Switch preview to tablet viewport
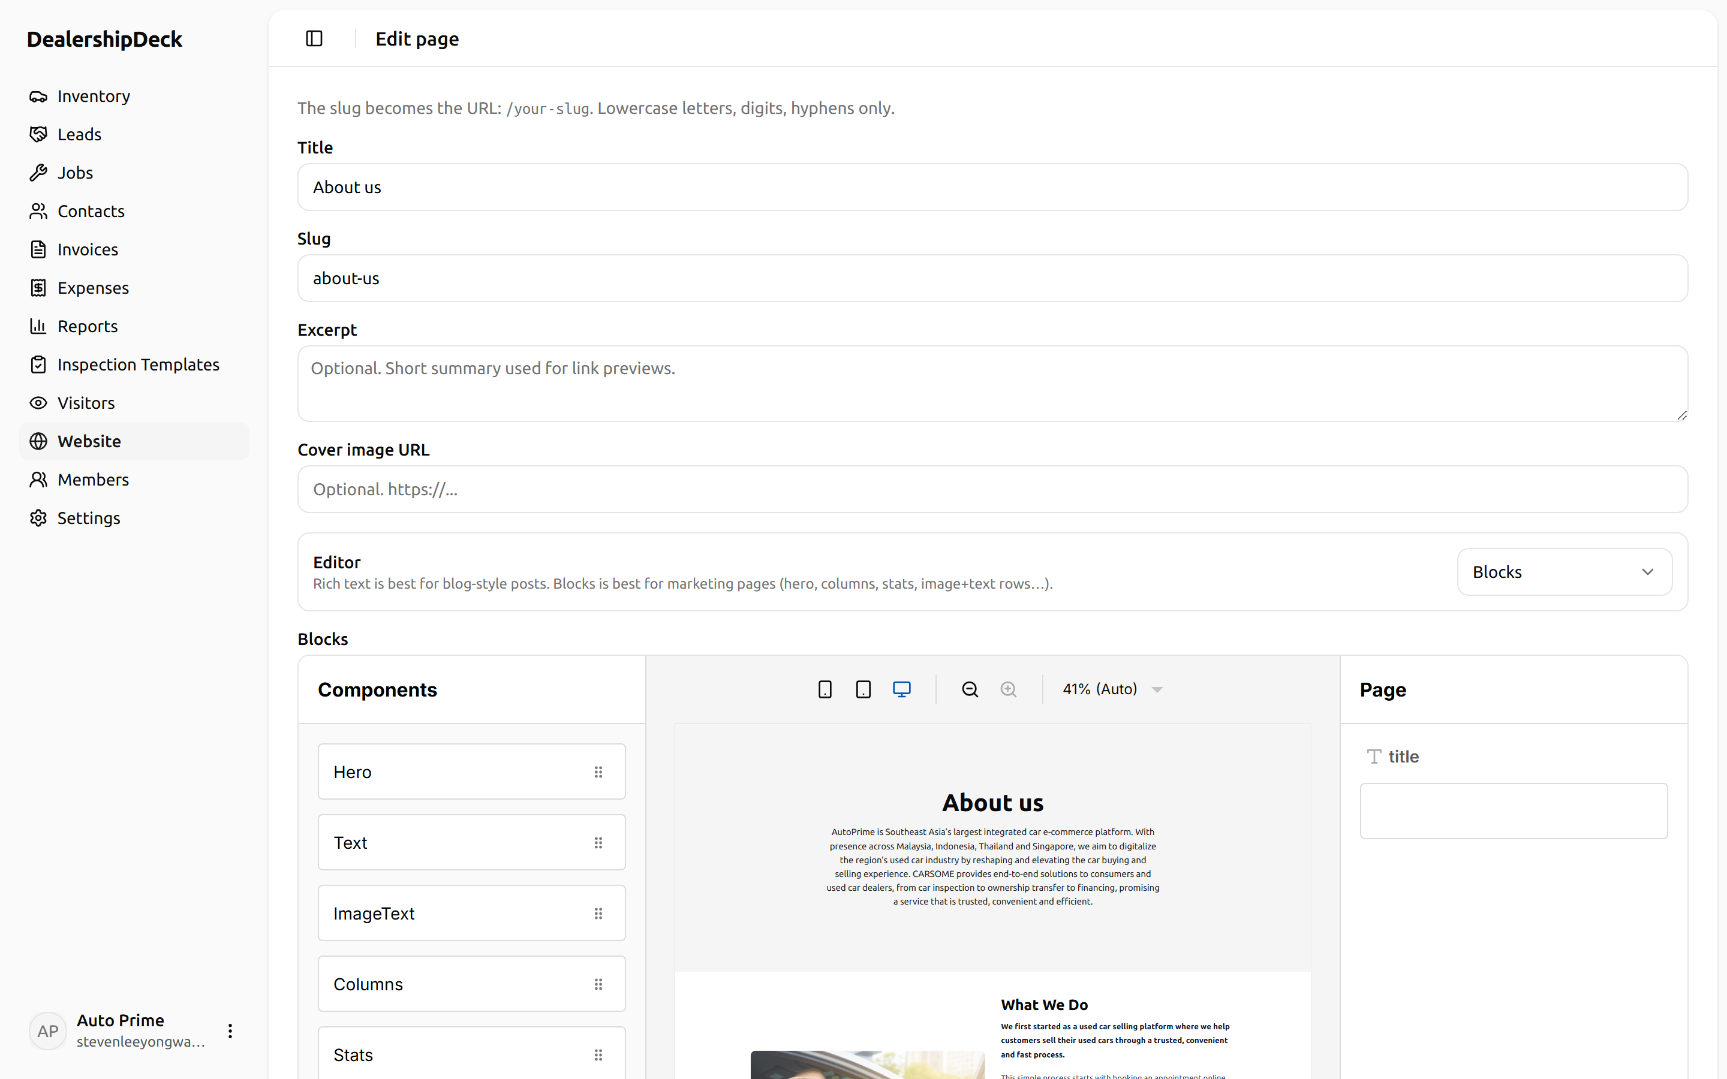Viewport: 1727px width, 1079px height. 863,689
